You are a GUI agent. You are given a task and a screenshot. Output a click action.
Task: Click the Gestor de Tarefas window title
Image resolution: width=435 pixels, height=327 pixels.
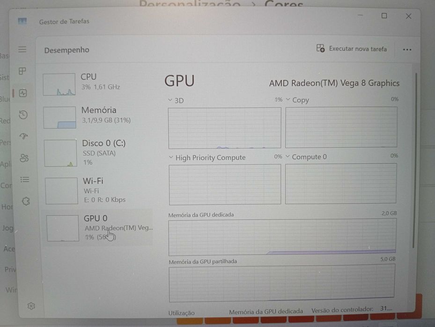click(x=64, y=22)
